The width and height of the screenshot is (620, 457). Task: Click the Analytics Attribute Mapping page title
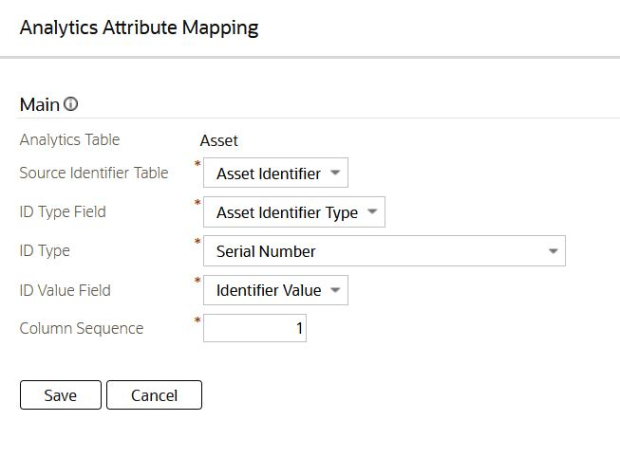[x=139, y=27]
